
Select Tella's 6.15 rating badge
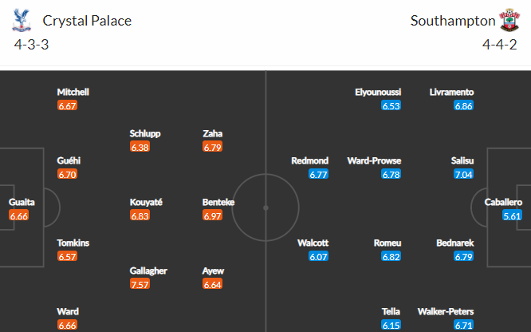[391, 325]
